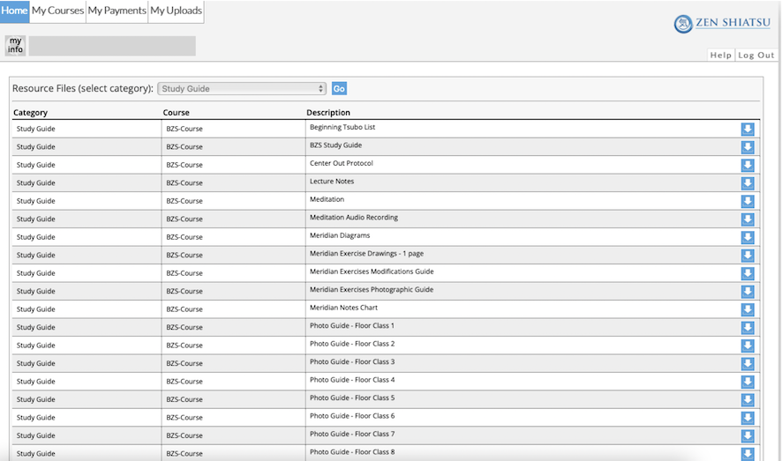Viewport: 782px width, 461px height.
Task: Go to the My Uploads tab
Action: coord(176,11)
